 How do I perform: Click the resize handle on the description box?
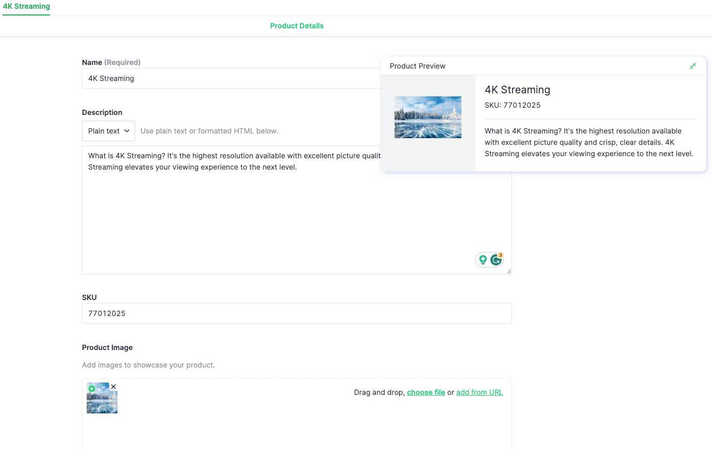(509, 272)
